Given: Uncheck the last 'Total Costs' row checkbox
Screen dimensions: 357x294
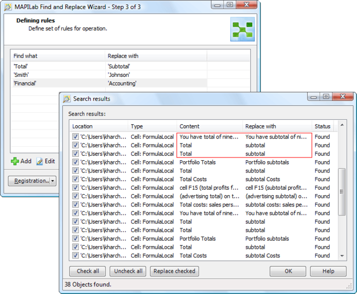Looking at the screenshot, I should [75, 255].
